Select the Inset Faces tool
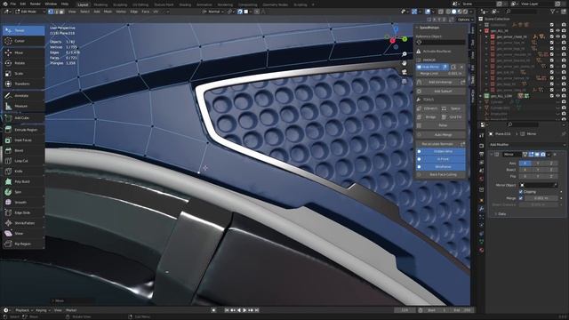The height and width of the screenshot is (320, 569). coord(24,140)
